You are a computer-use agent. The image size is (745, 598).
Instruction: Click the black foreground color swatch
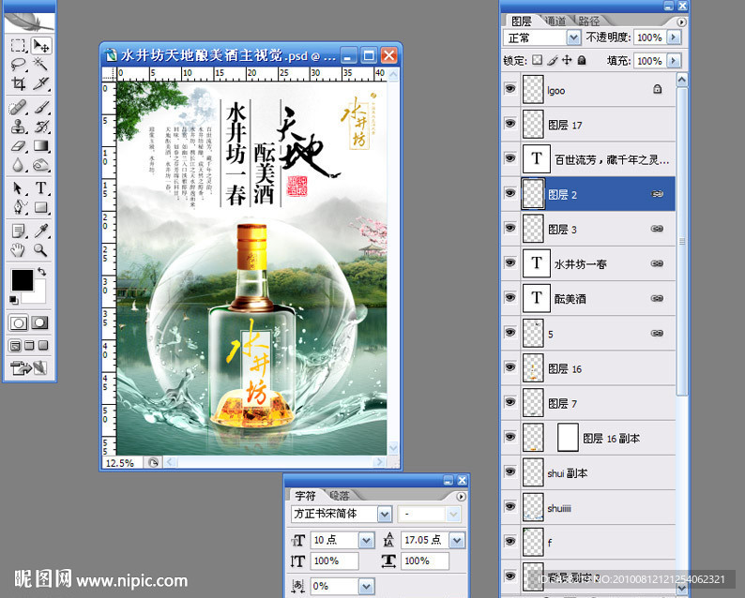pyautogui.click(x=21, y=279)
